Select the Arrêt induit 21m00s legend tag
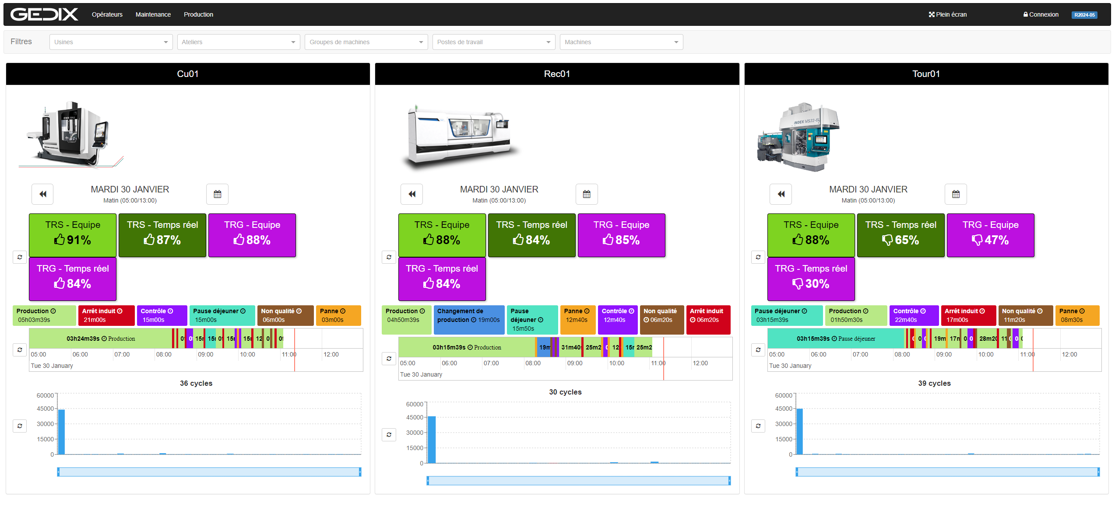Image resolution: width=1115 pixels, height=524 pixels. [x=106, y=315]
